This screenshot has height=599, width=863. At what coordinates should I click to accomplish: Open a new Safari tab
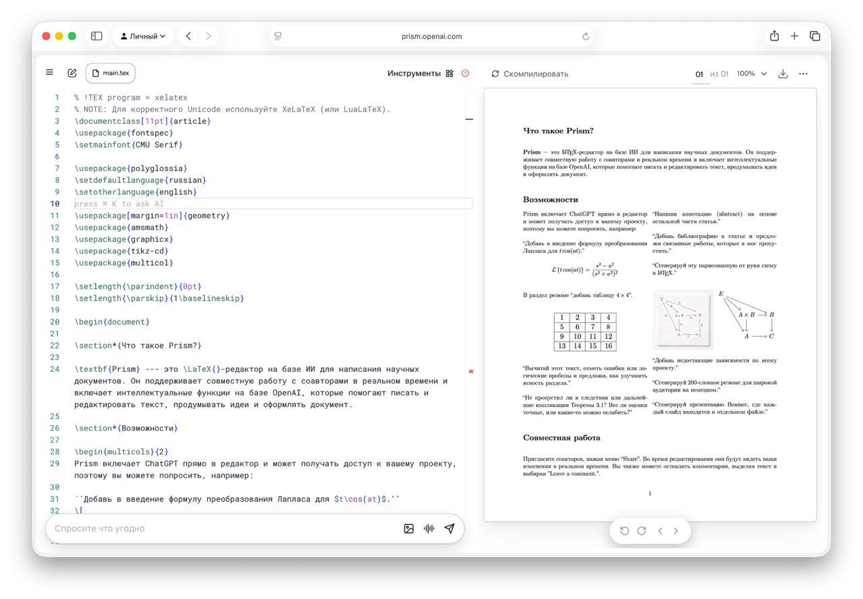794,36
